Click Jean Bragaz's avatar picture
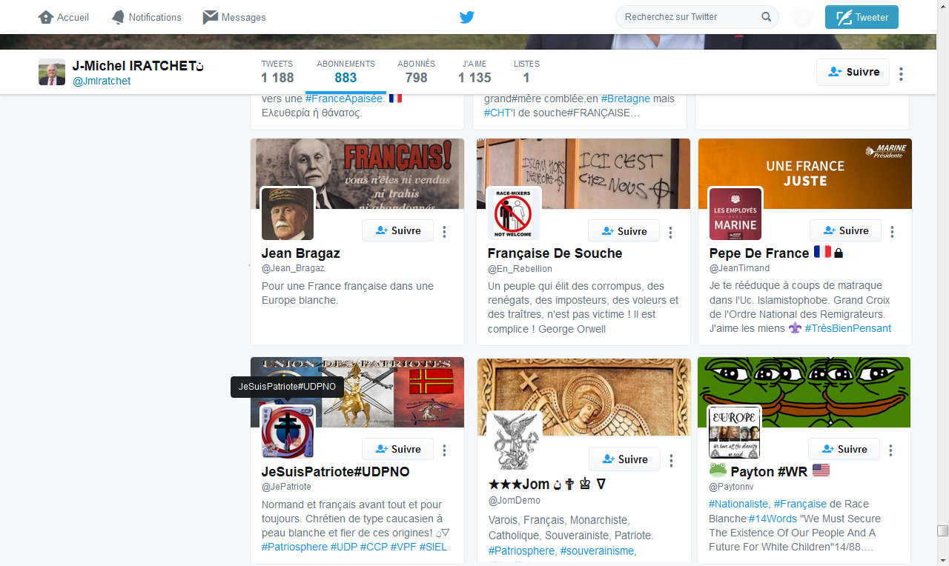The width and height of the screenshot is (949, 566). (x=288, y=214)
